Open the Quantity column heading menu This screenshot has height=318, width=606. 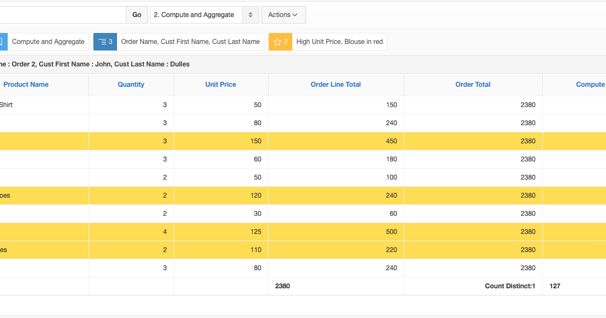[x=131, y=84]
